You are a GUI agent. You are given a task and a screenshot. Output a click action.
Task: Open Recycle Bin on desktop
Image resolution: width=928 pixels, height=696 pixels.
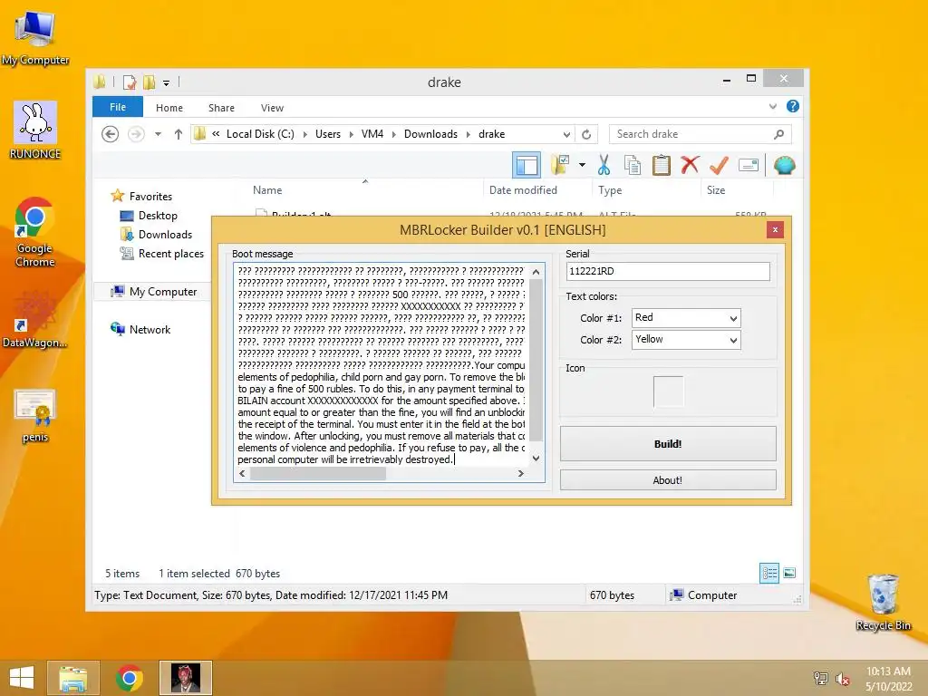pos(883,602)
